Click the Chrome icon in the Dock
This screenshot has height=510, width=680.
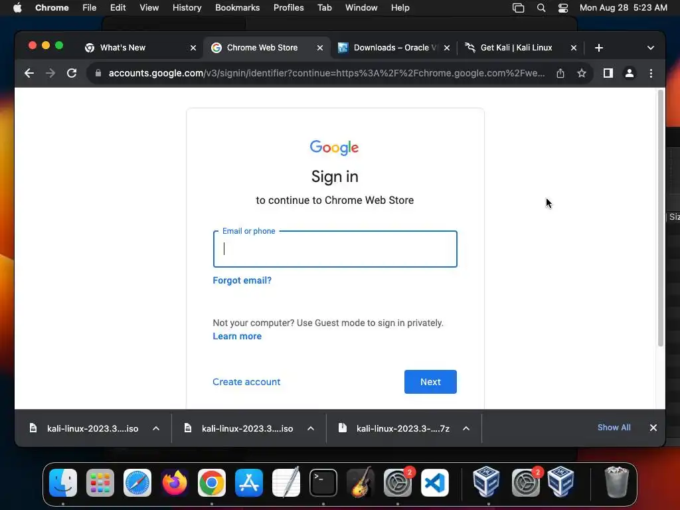(x=212, y=483)
